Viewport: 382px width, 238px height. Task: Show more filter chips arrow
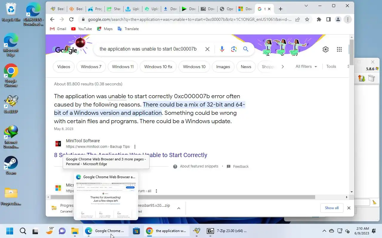point(282,67)
